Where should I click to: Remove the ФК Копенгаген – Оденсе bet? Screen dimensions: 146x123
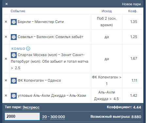pos(6,80)
